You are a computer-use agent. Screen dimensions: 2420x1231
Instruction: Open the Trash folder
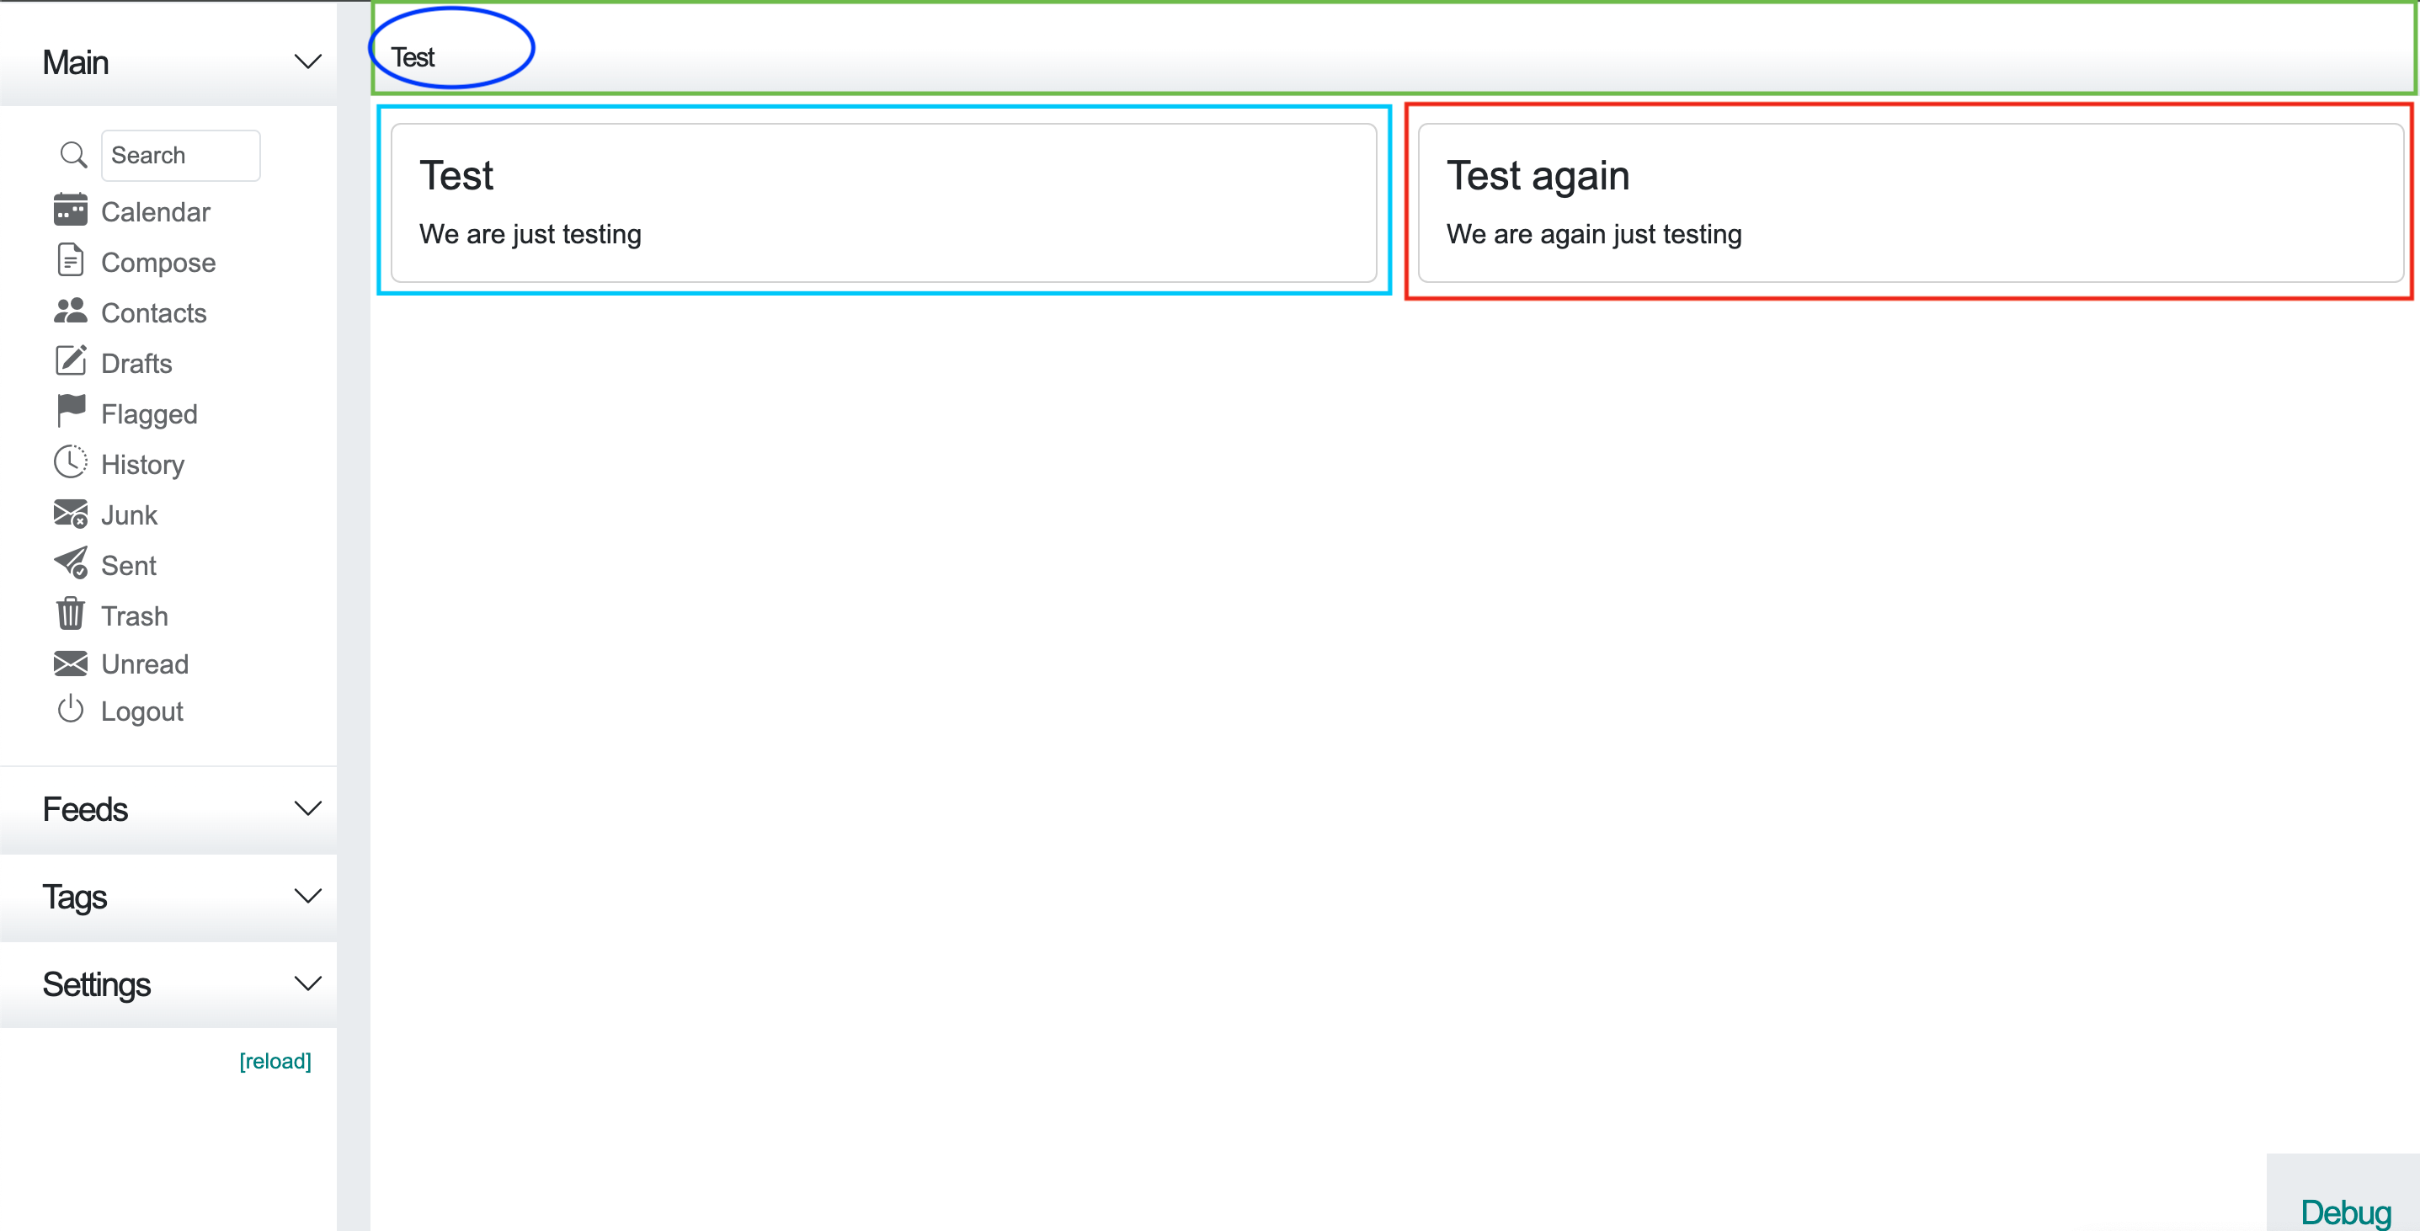click(135, 616)
